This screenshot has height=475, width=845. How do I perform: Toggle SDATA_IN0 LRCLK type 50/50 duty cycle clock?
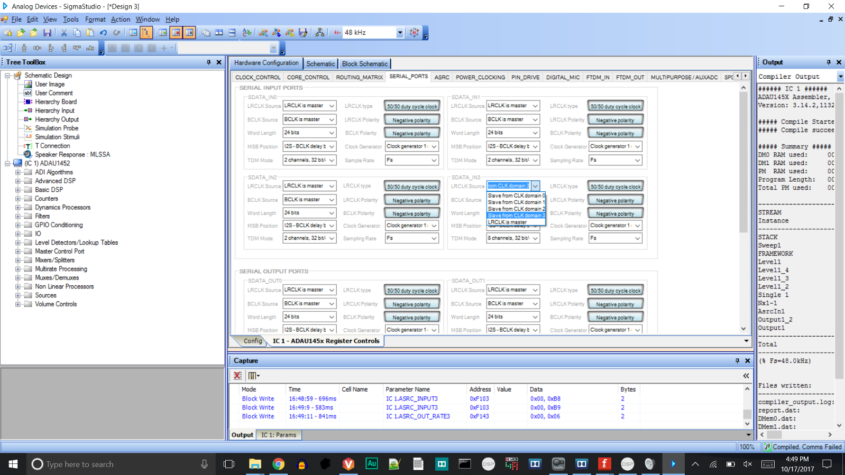[412, 106]
